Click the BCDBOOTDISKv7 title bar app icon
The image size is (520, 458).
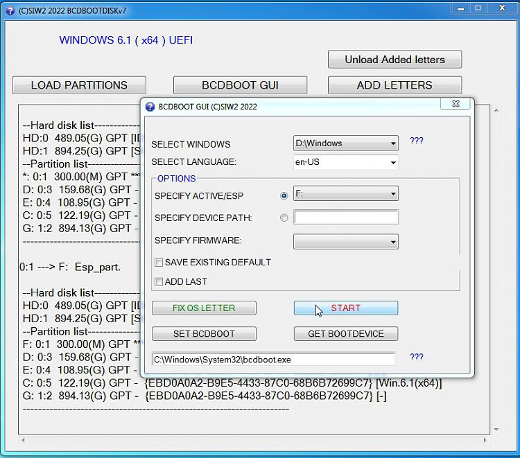coord(10,10)
